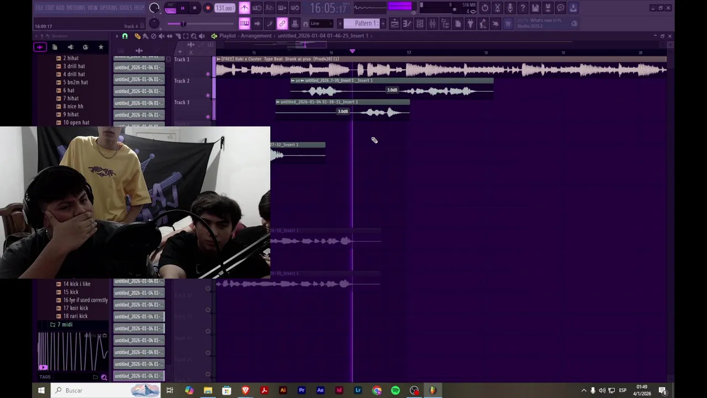Add new pattern with plus button
Screen dimensions: 707x398
(383, 23)
